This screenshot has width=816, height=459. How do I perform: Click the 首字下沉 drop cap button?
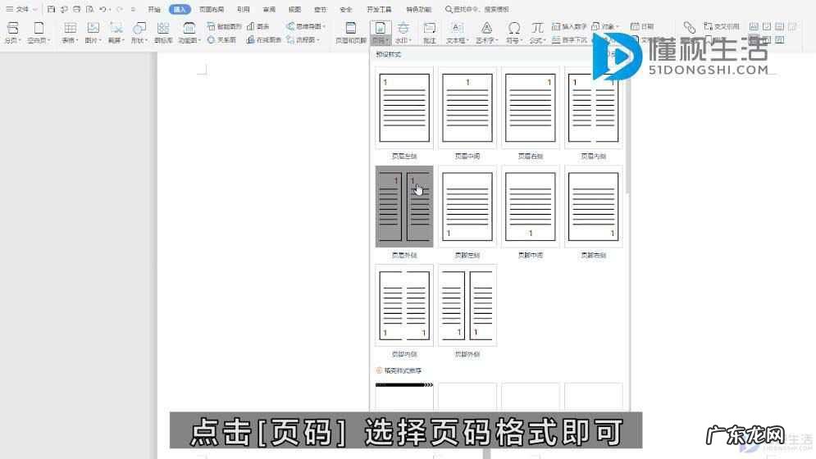(x=569, y=39)
